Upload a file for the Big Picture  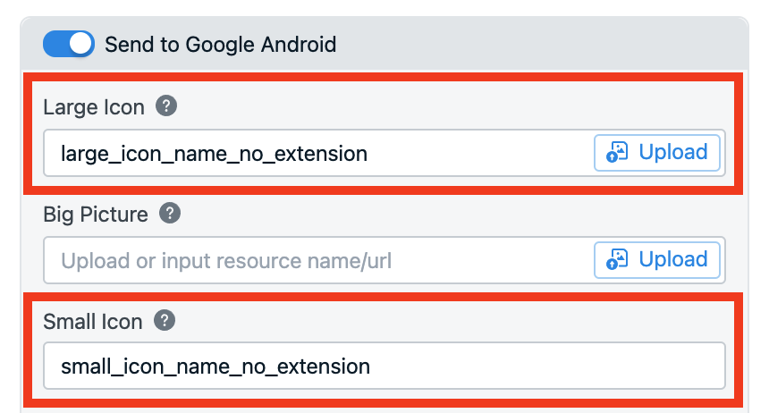point(656,260)
